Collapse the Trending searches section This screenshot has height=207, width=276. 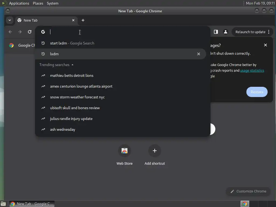(56, 65)
